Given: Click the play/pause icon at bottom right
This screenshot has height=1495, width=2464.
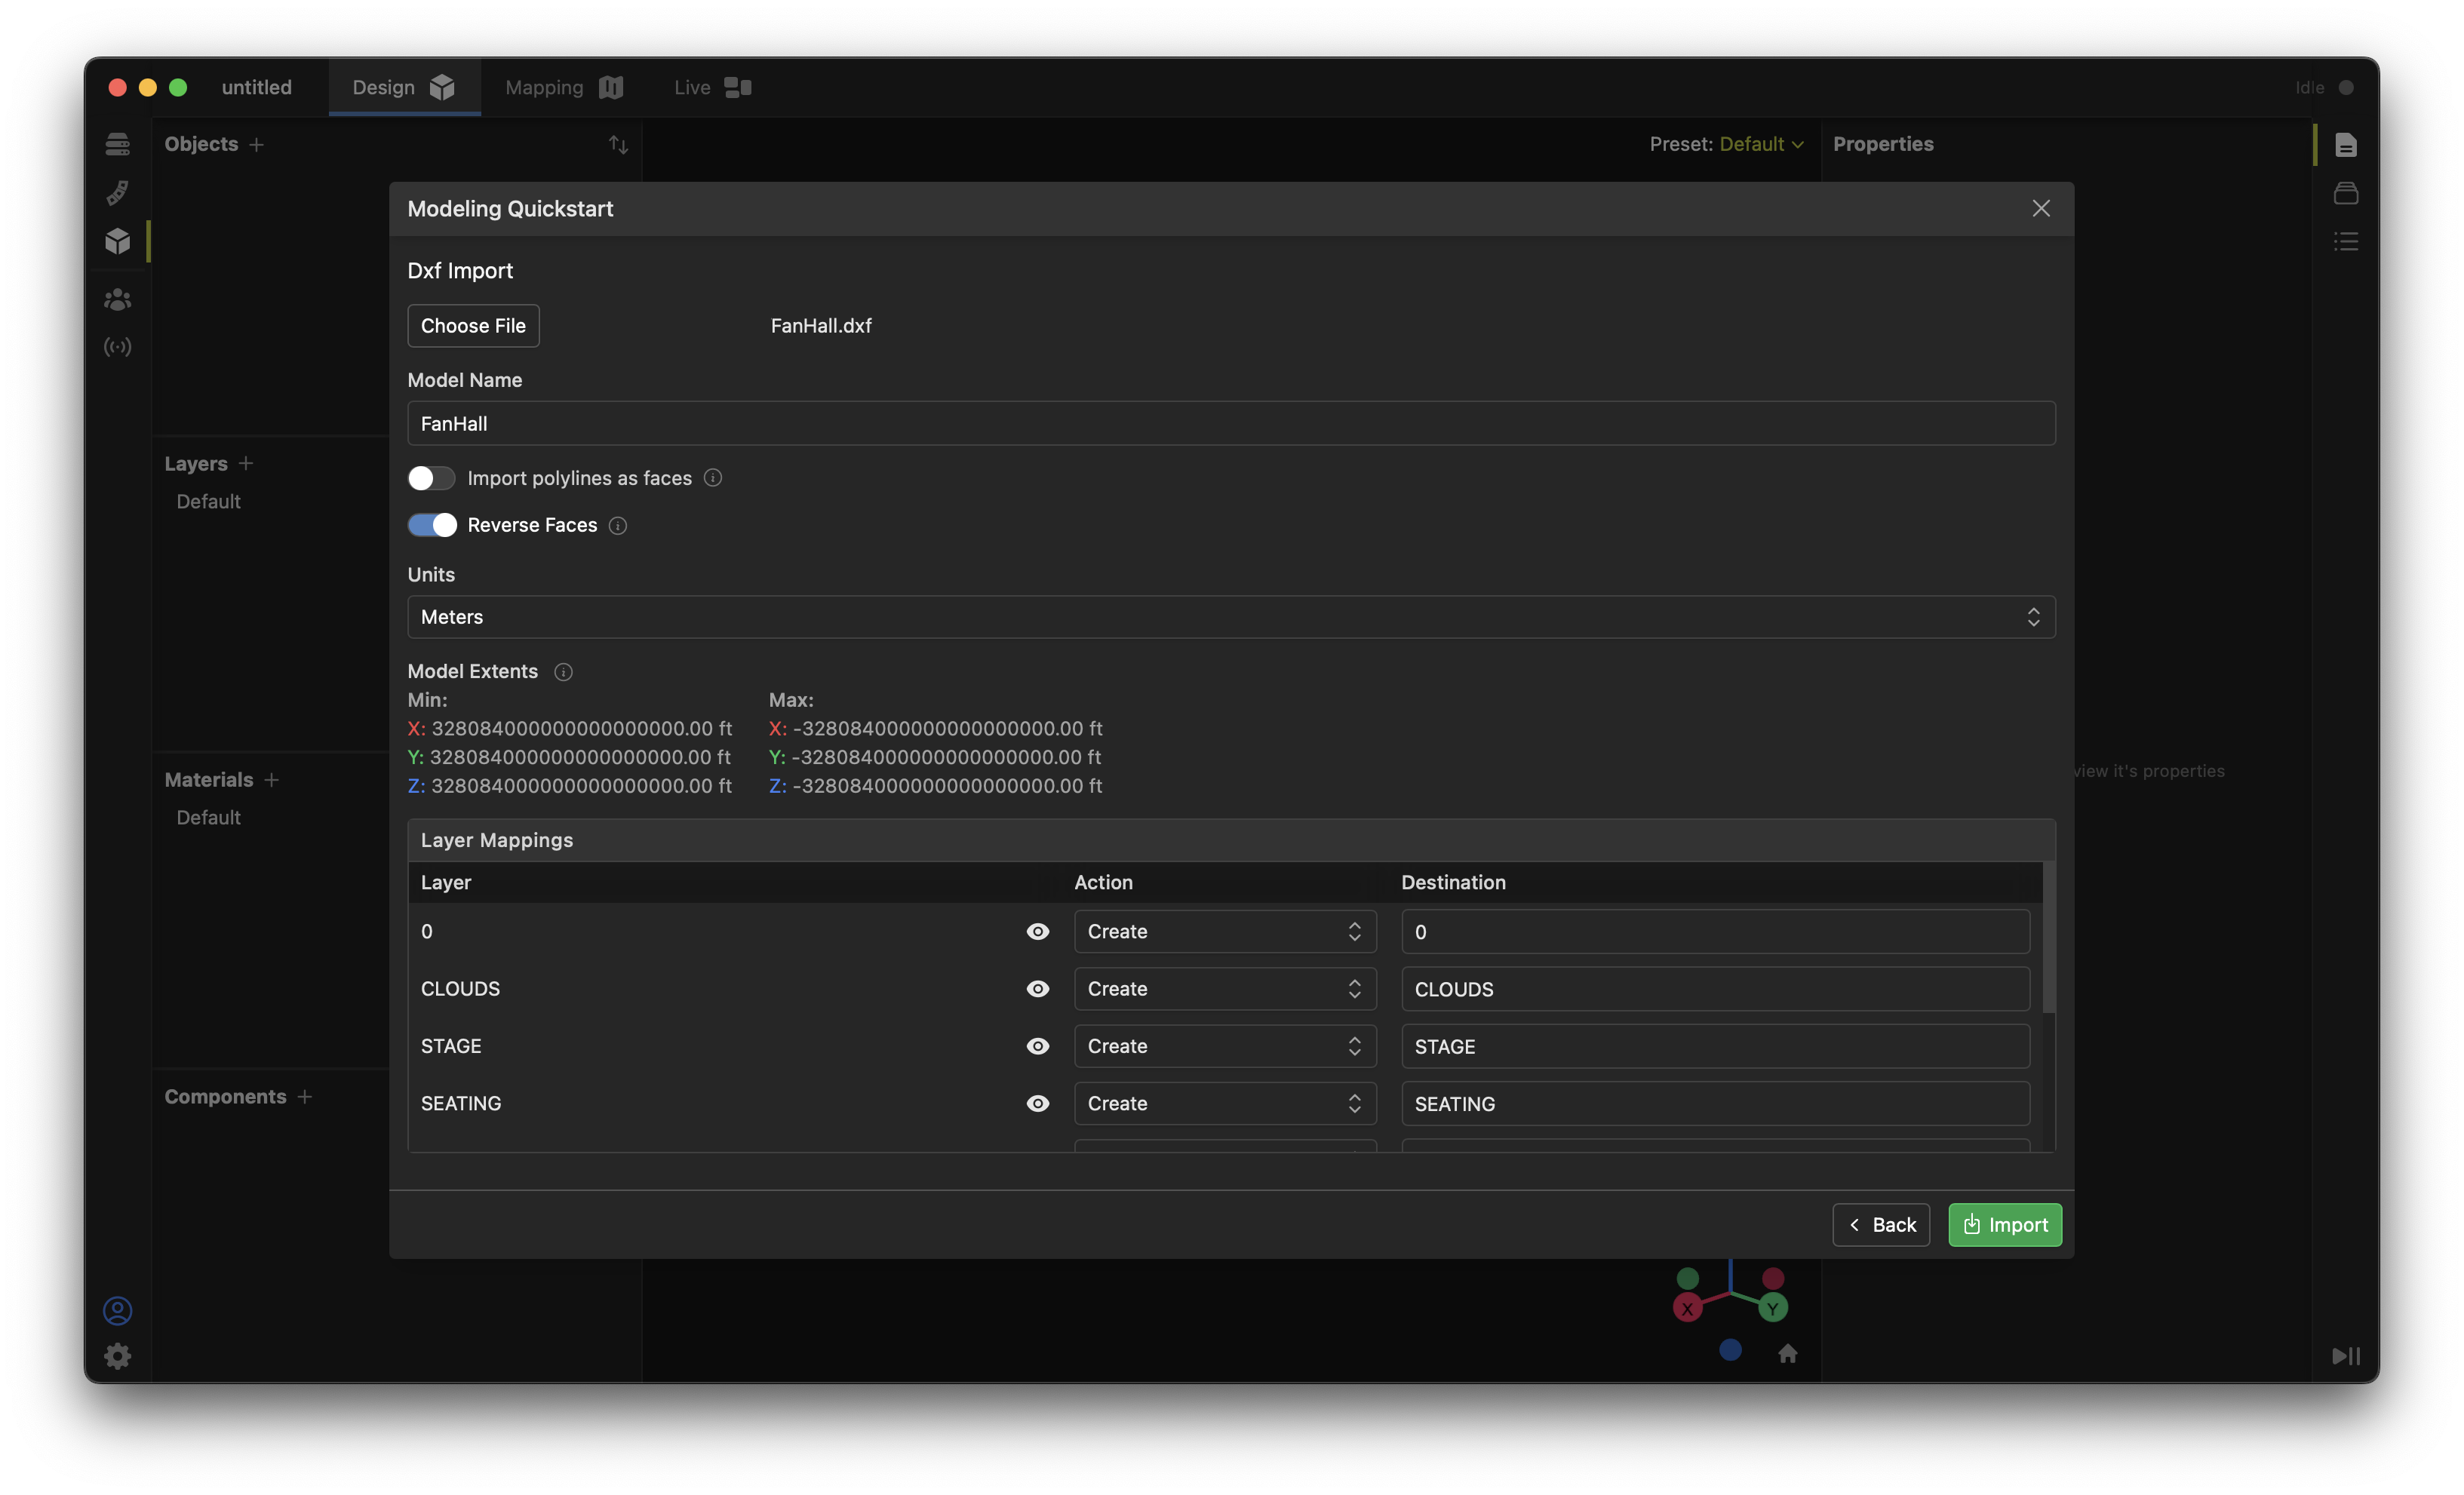Looking at the screenshot, I should coord(2345,1356).
